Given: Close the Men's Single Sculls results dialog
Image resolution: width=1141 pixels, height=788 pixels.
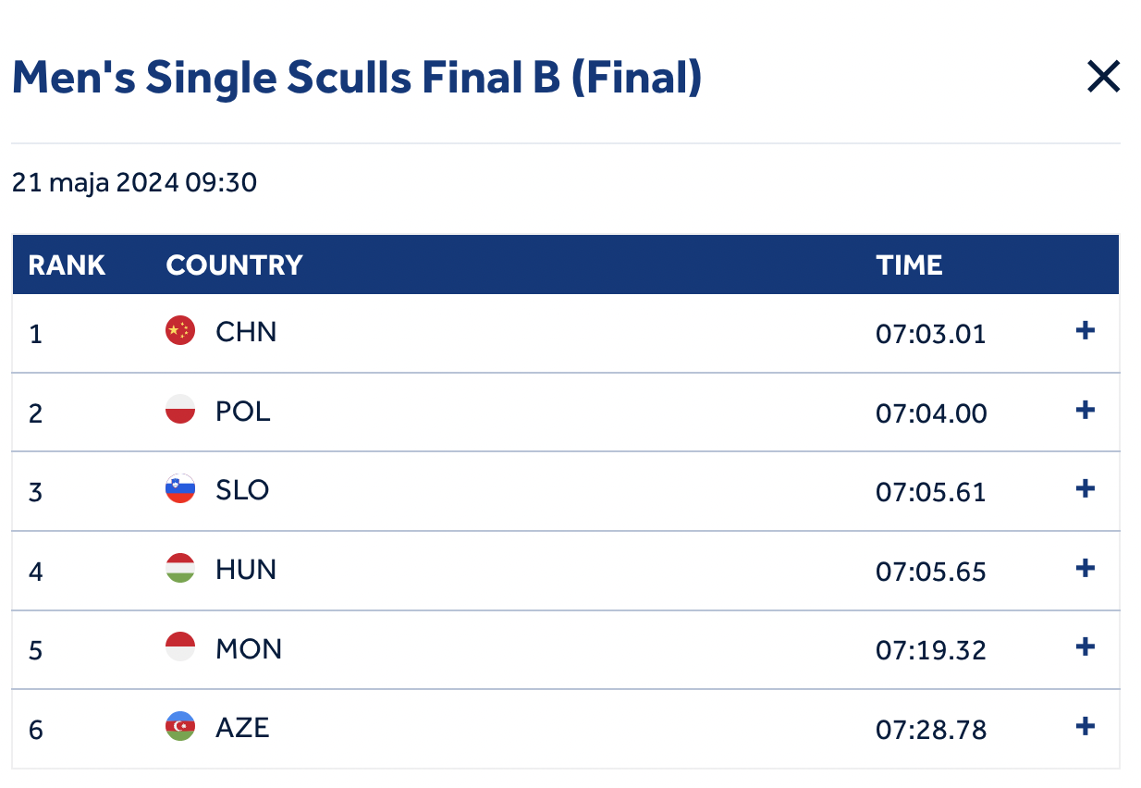Looking at the screenshot, I should point(1103,78).
